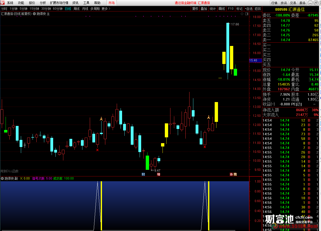The width and height of the screenshot is (321, 231).
Task: Click the runner signal icon near the 12.00 candle
Action: [x=101, y=119]
